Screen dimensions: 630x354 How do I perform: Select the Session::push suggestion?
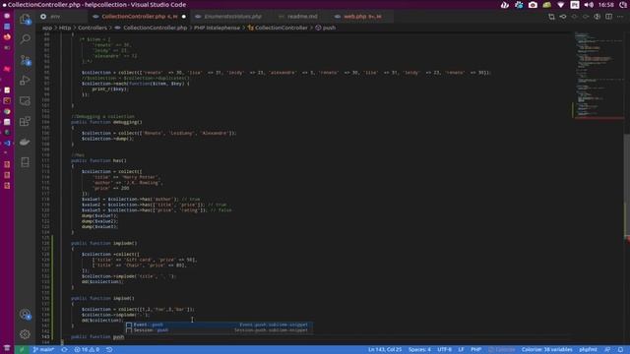[x=219, y=330]
